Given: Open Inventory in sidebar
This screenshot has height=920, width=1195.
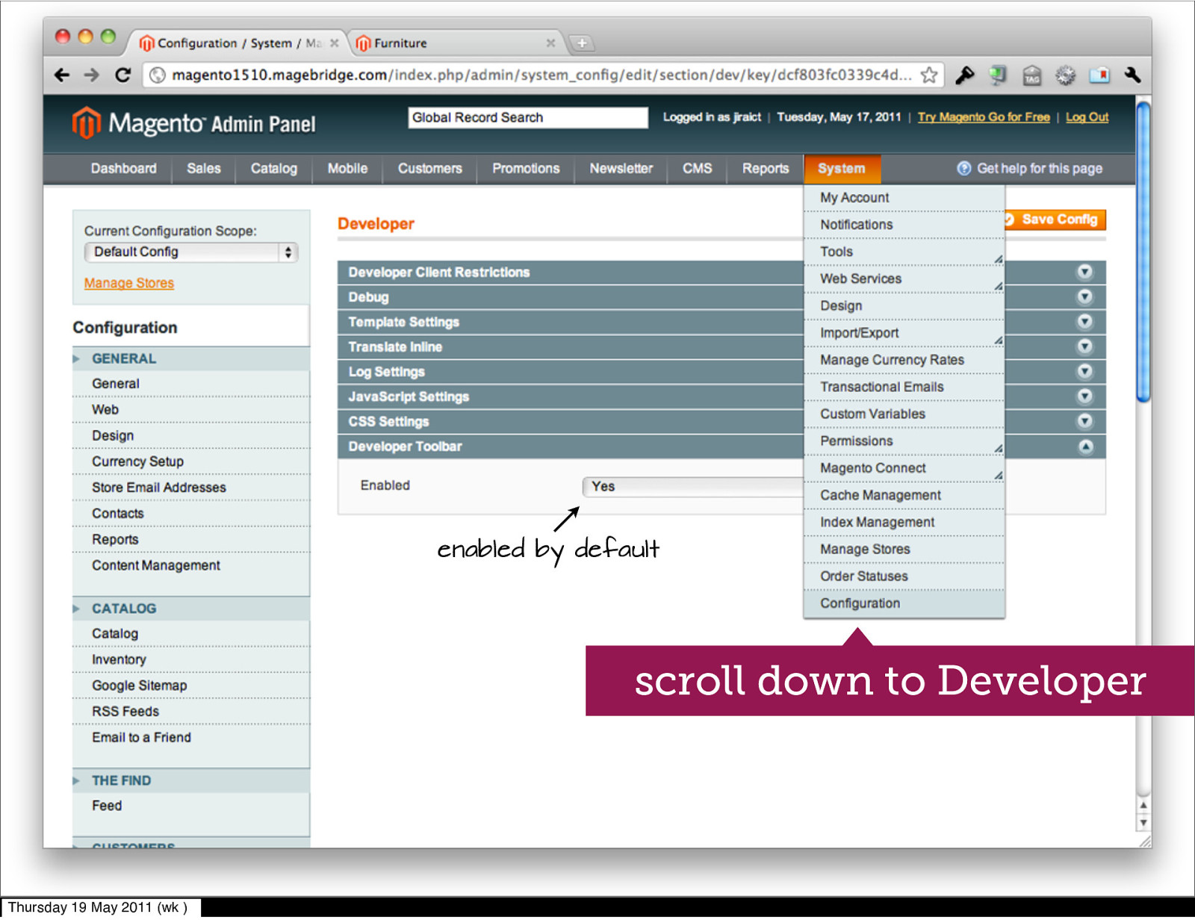Looking at the screenshot, I should coord(190,659).
